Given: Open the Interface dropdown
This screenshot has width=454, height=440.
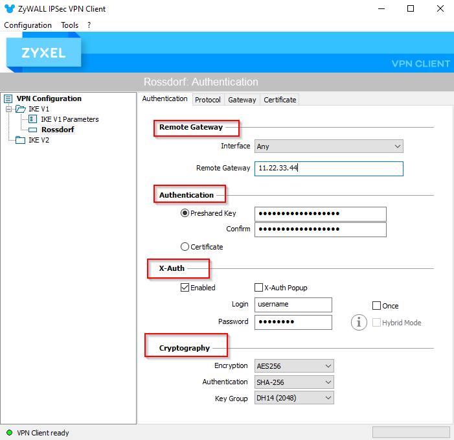Looking at the screenshot, I should (328, 146).
